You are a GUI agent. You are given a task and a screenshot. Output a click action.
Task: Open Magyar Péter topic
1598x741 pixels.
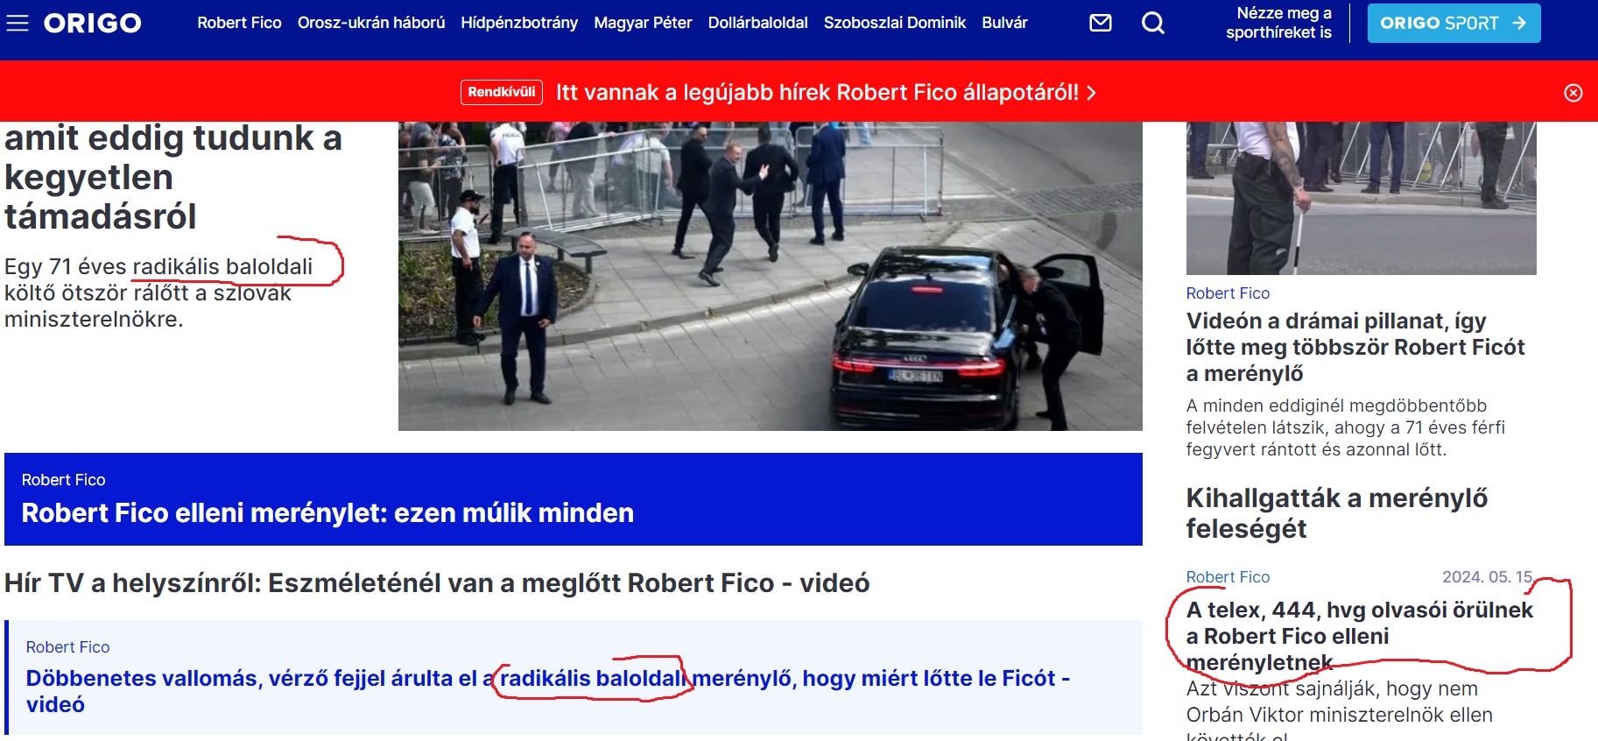tap(643, 23)
